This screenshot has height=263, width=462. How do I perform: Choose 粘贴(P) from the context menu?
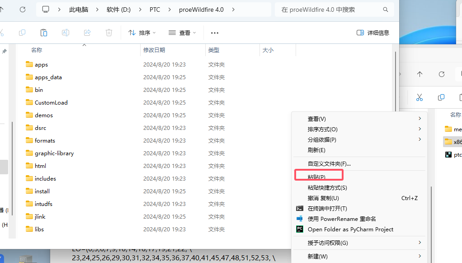[359, 177]
